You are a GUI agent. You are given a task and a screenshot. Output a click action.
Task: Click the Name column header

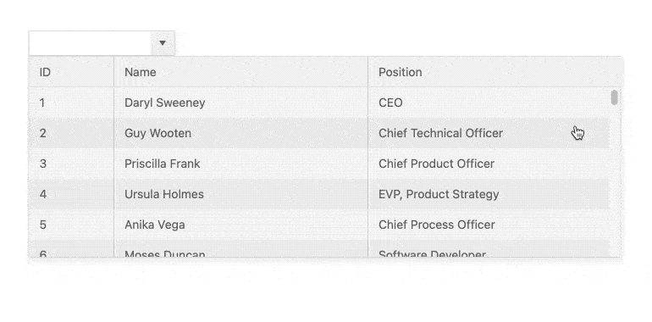(240, 72)
